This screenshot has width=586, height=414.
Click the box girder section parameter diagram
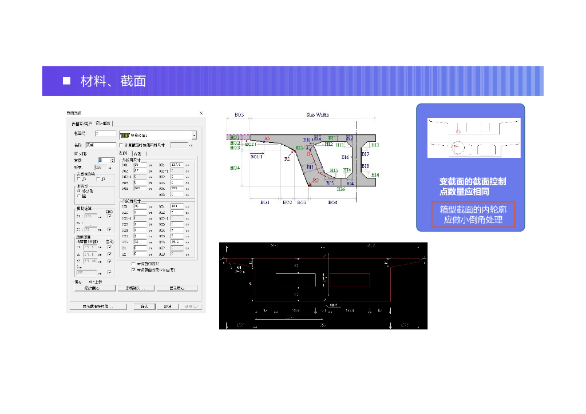303,158
